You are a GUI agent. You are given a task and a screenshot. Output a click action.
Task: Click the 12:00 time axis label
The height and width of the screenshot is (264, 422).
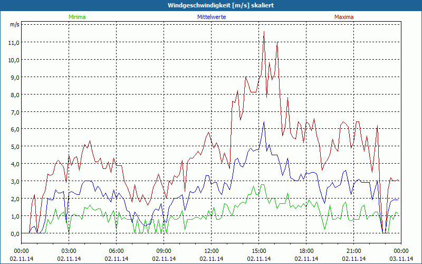pyautogui.click(x=211, y=251)
